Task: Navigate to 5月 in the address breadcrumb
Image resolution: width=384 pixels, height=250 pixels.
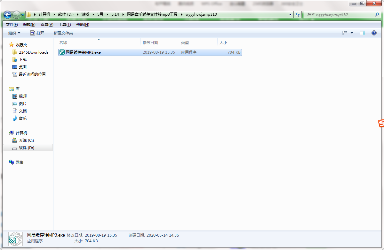Action: 100,14
